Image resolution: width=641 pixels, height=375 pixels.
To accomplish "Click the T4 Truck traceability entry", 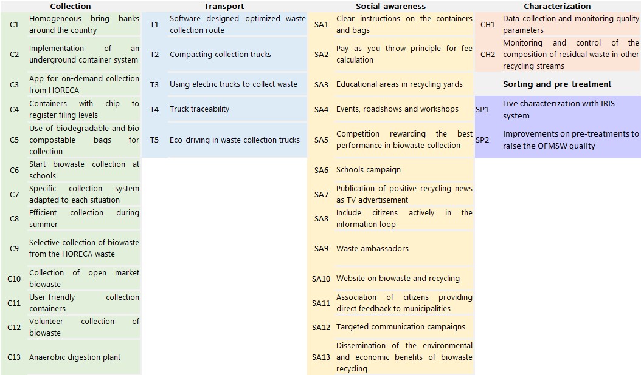I will tap(199, 109).
